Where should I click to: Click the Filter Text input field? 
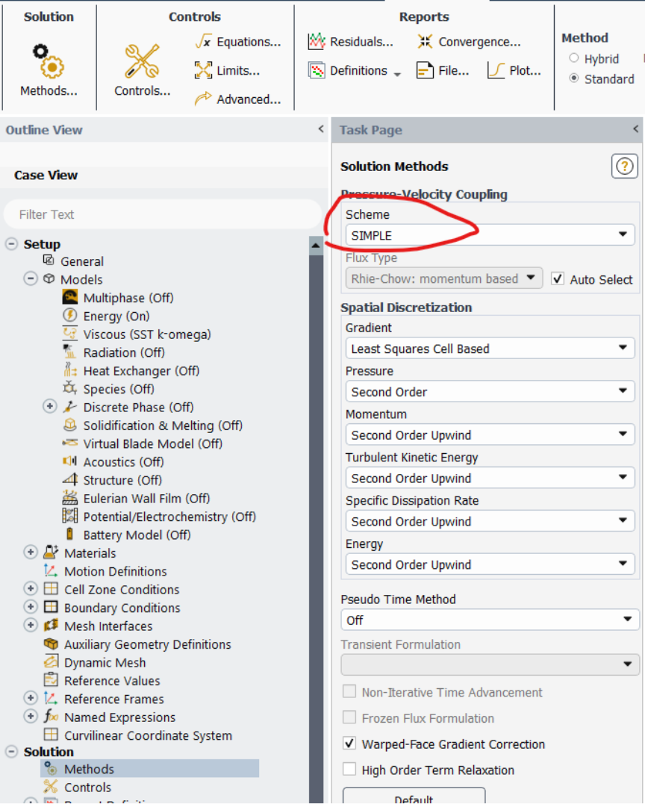click(162, 214)
